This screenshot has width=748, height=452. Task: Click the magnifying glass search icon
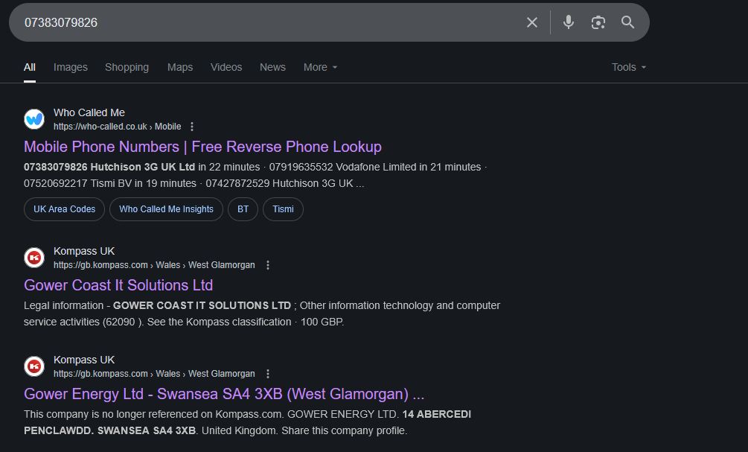click(627, 22)
